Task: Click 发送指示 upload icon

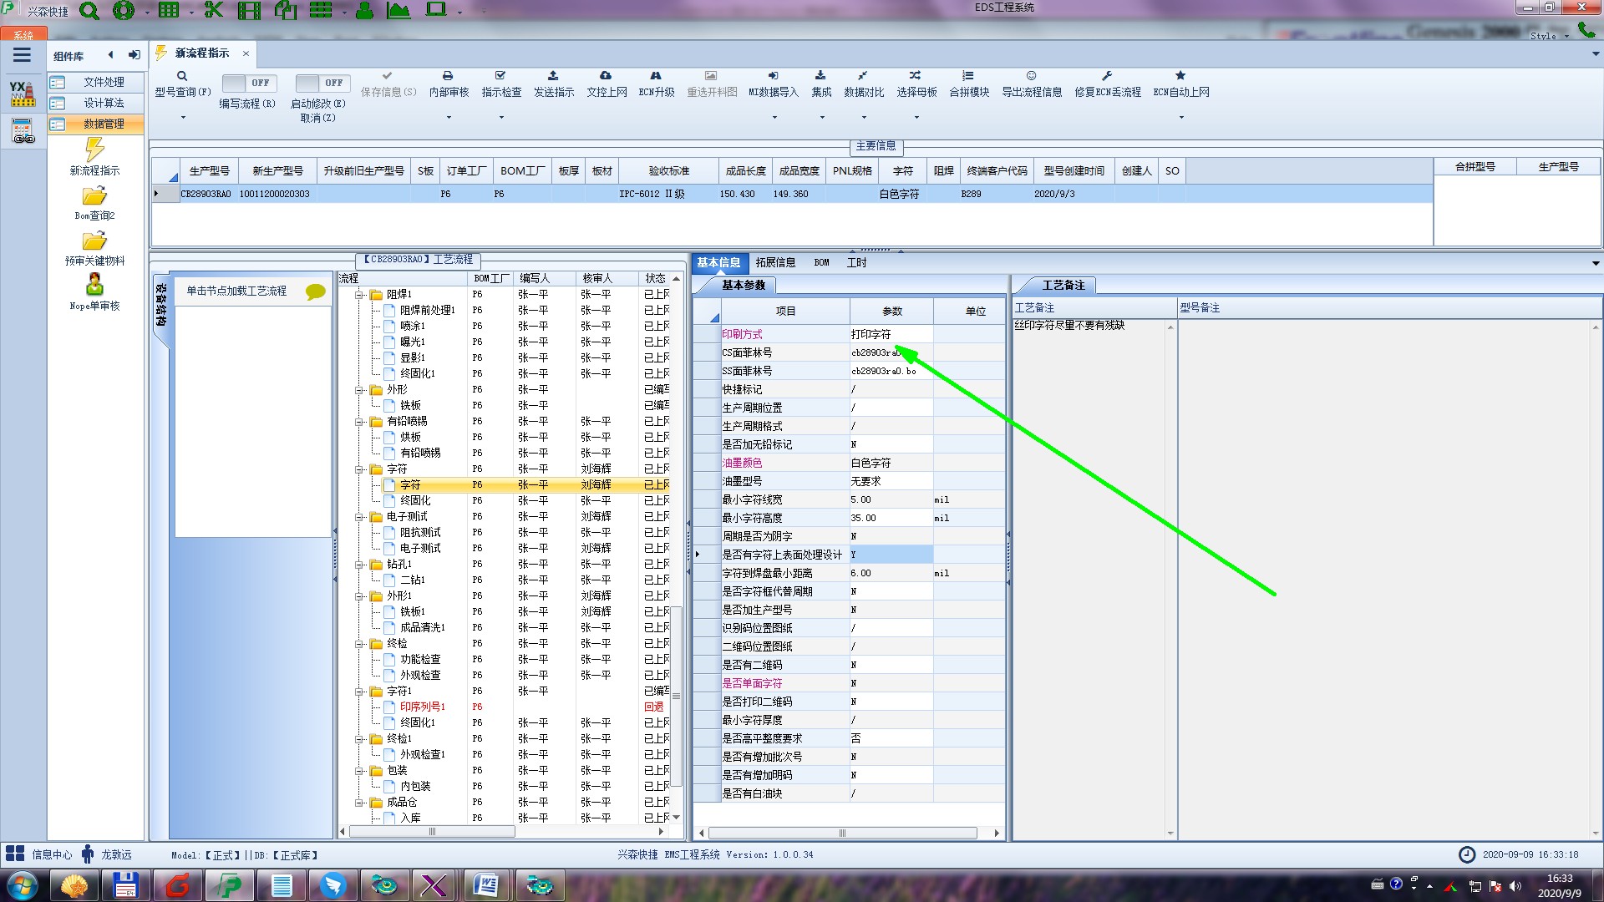Action: (554, 84)
